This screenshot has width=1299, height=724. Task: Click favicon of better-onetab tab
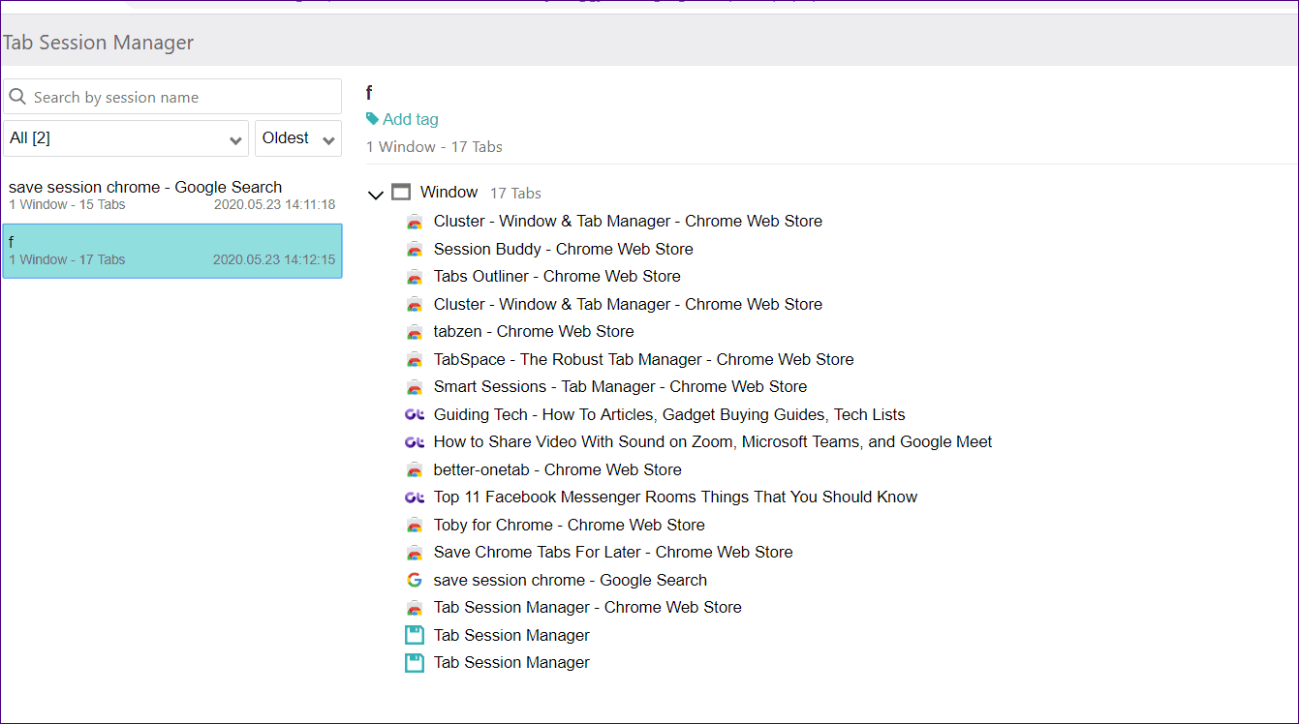point(415,469)
